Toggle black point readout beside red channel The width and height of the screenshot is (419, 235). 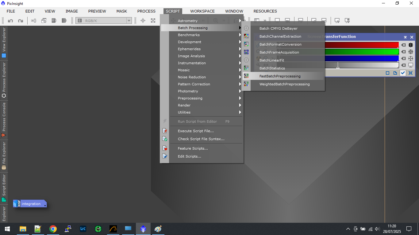(411, 45)
